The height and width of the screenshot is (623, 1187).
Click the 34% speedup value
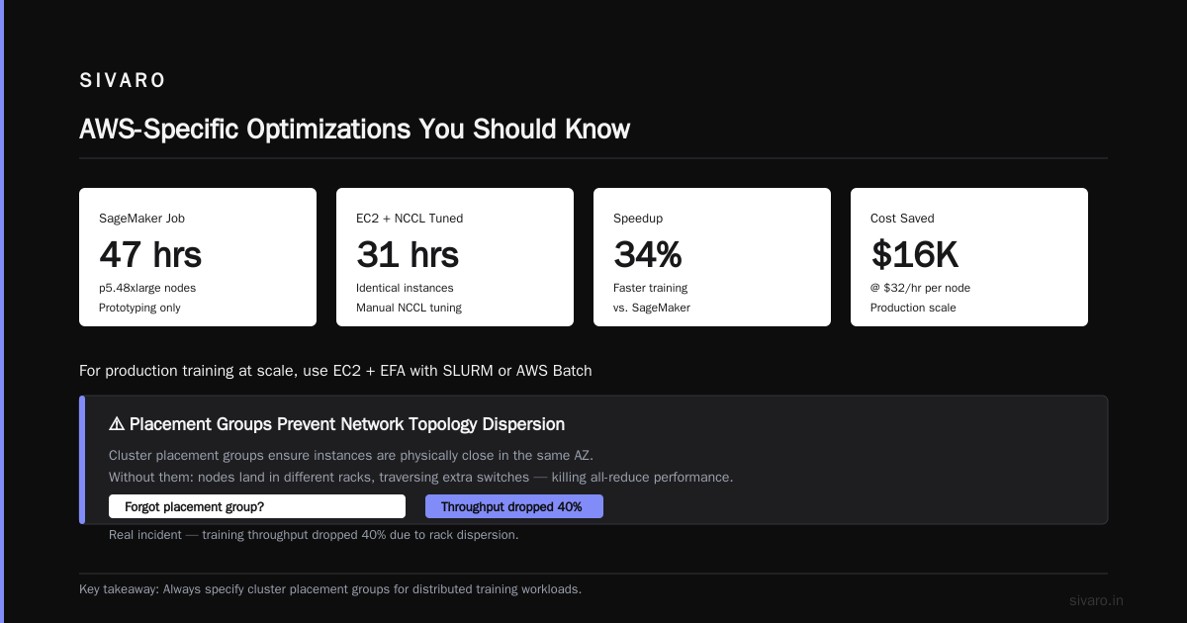tap(648, 255)
